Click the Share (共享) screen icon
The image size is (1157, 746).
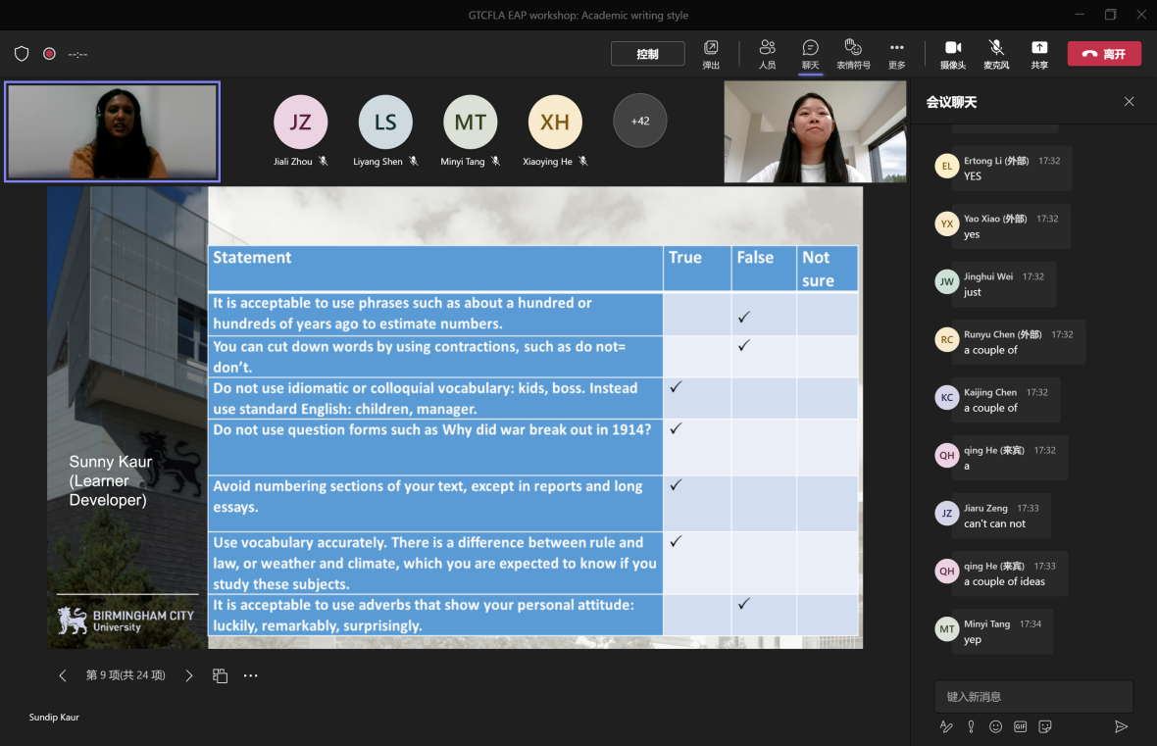(1039, 53)
